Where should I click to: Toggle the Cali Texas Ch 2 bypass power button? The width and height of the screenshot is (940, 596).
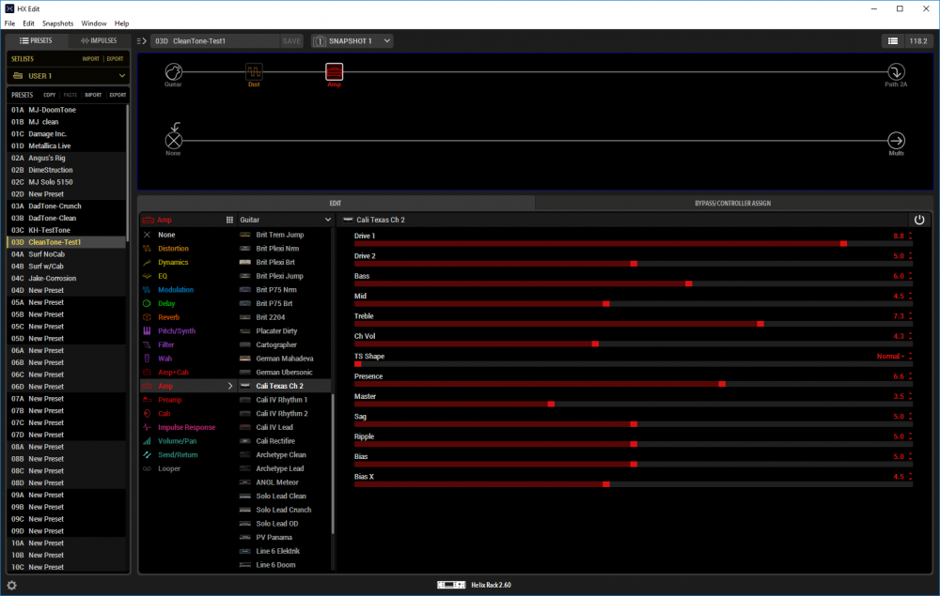pyautogui.click(x=919, y=220)
